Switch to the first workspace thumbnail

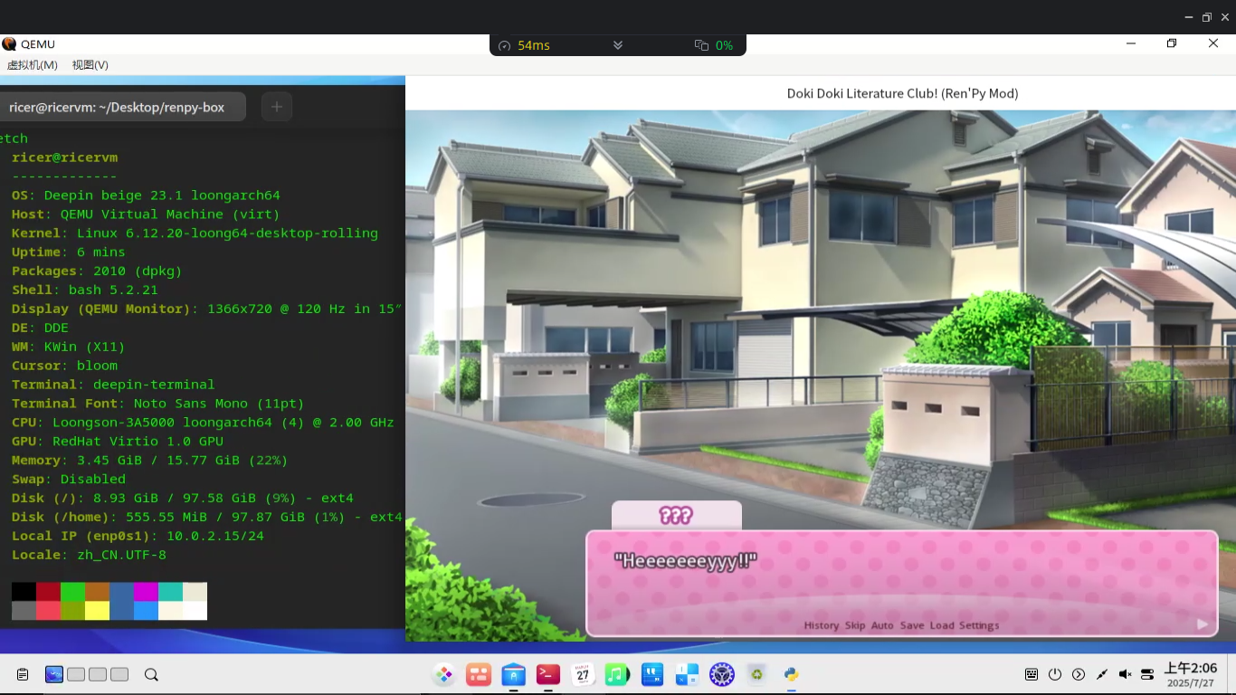(54, 674)
